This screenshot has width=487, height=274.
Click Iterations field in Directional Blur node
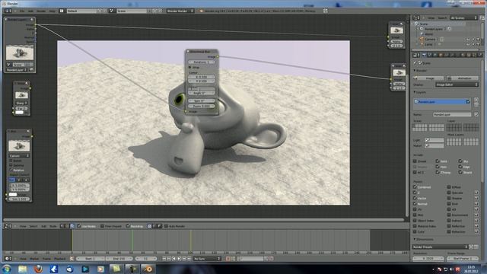tap(201, 62)
